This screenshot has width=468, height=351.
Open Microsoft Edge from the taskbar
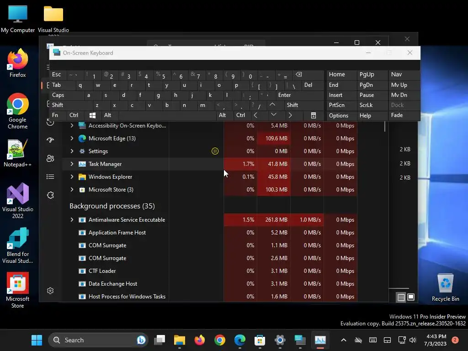[x=239, y=340]
